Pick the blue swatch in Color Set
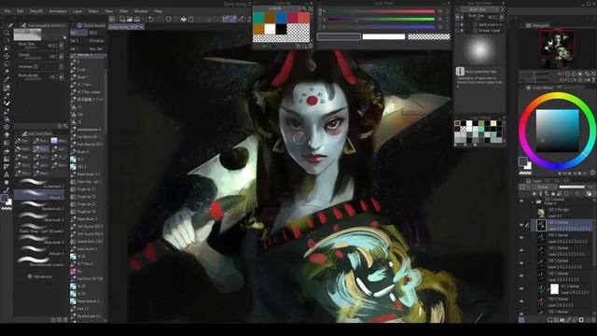This screenshot has height=336, width=597. (282, 18)
